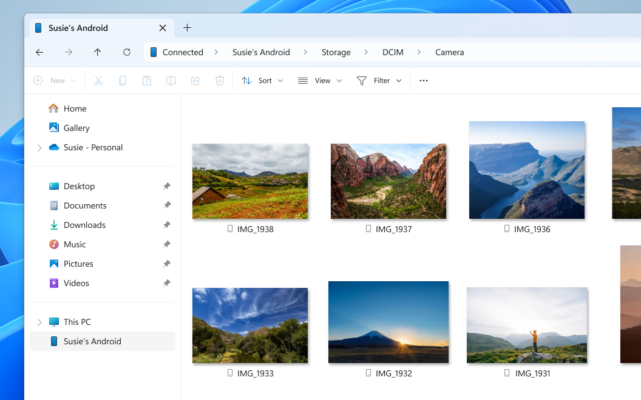Expand This PC in the sidebar
Screen dimensions: 641x400
[39, 321]
